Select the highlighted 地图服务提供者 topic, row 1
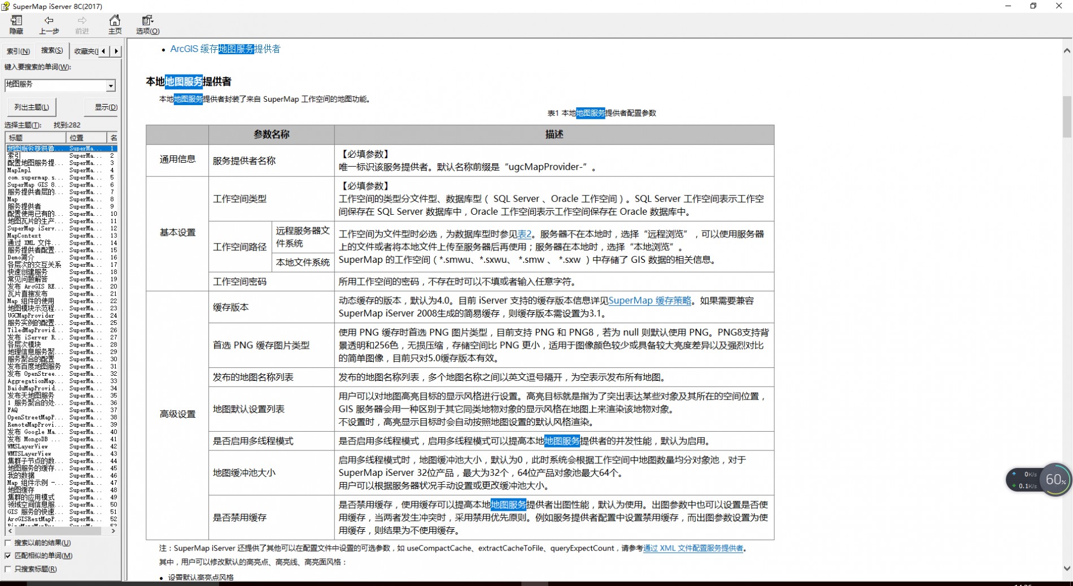 (x=62, y=148)
